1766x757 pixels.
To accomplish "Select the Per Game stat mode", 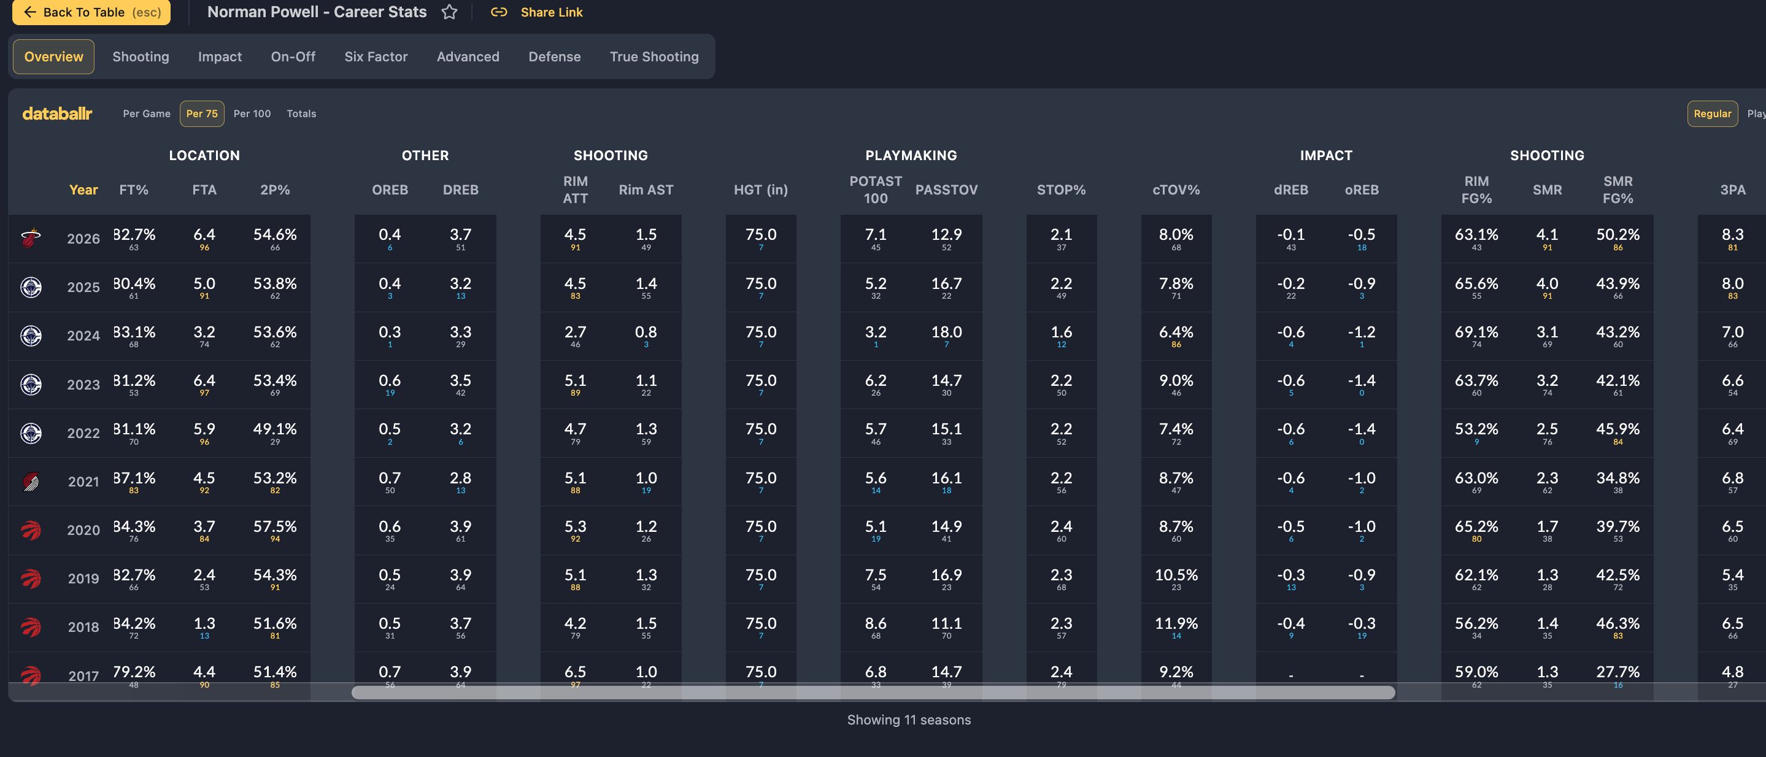I will (147, 113).
